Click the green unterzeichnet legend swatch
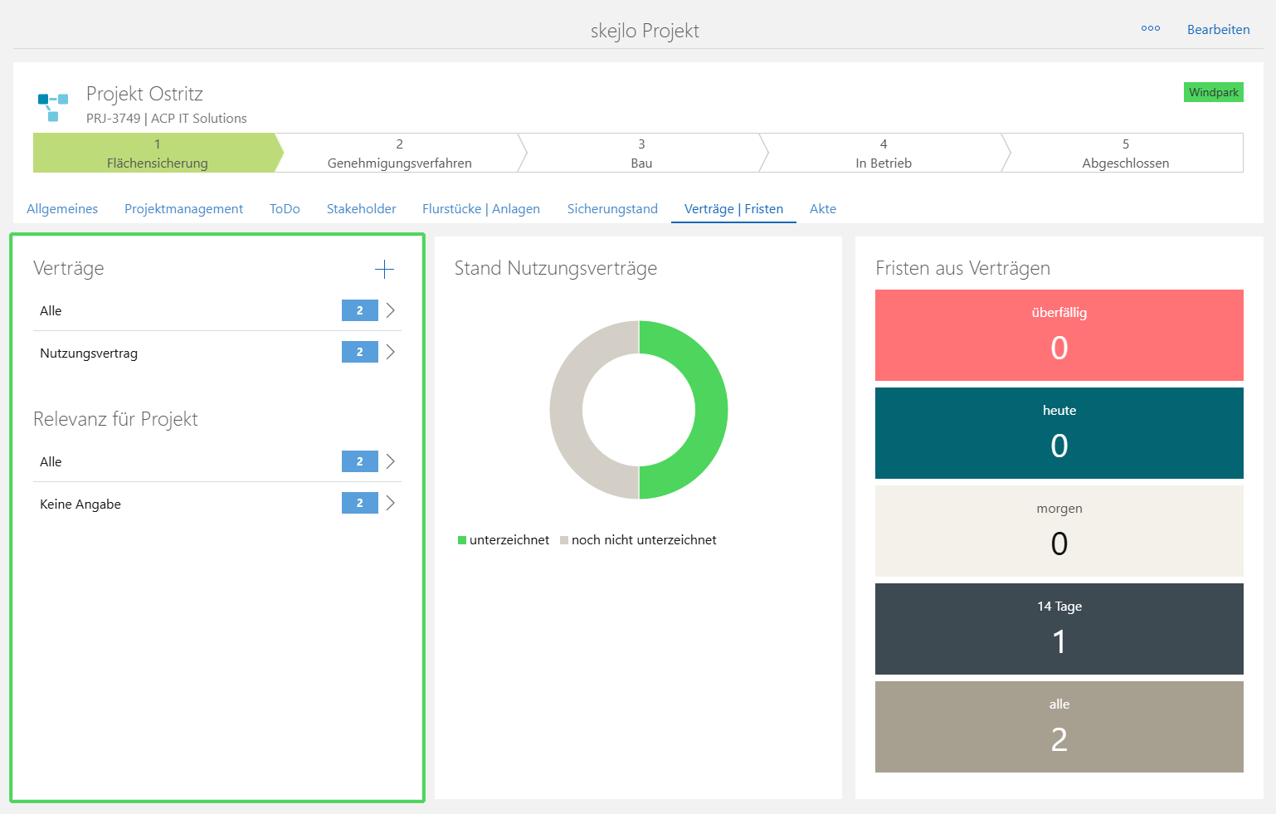 462,540
